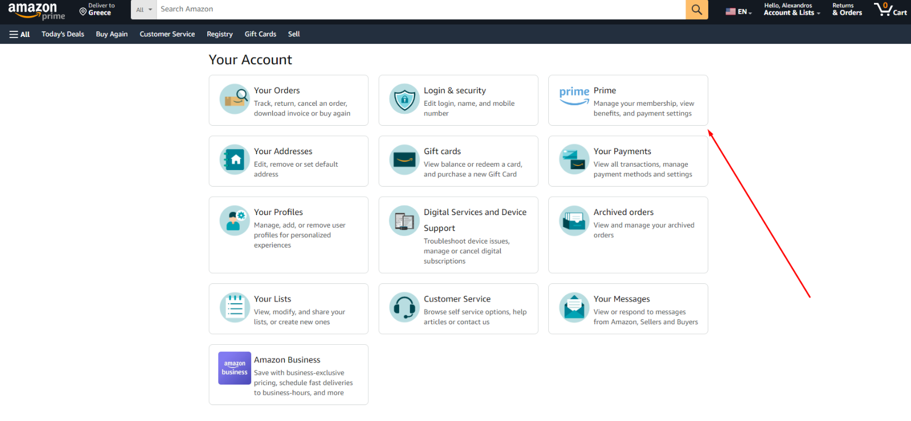911x421 pixels.
Task: Click 'Save with business-exclusive pricing' description
Action: coord(303,383)
